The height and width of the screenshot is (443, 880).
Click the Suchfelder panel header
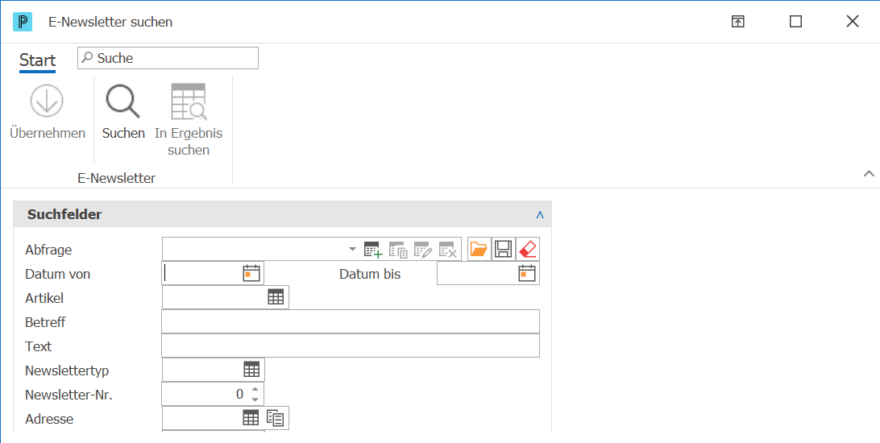click(x=282, y=214)
